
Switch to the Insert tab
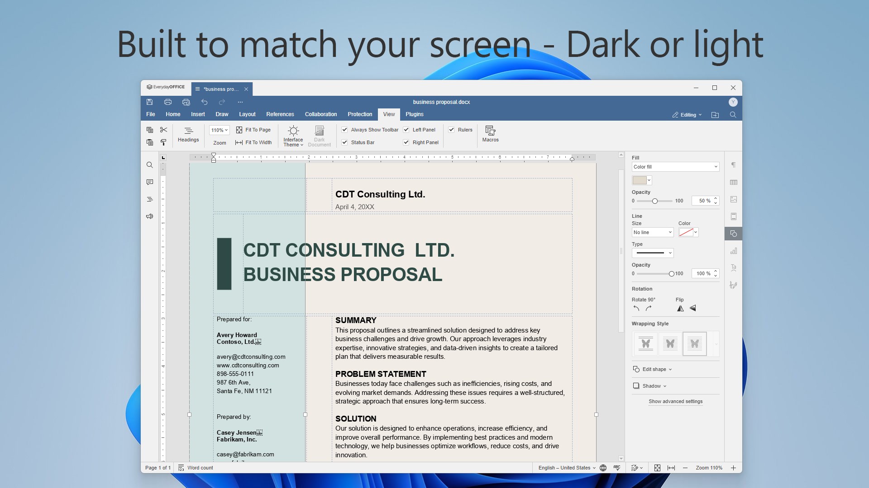pos(198,114)
